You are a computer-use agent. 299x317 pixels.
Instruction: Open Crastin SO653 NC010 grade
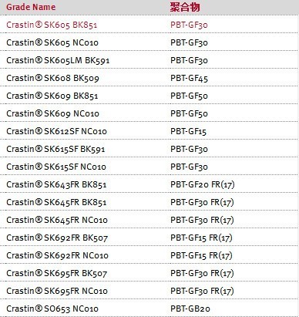52,309
